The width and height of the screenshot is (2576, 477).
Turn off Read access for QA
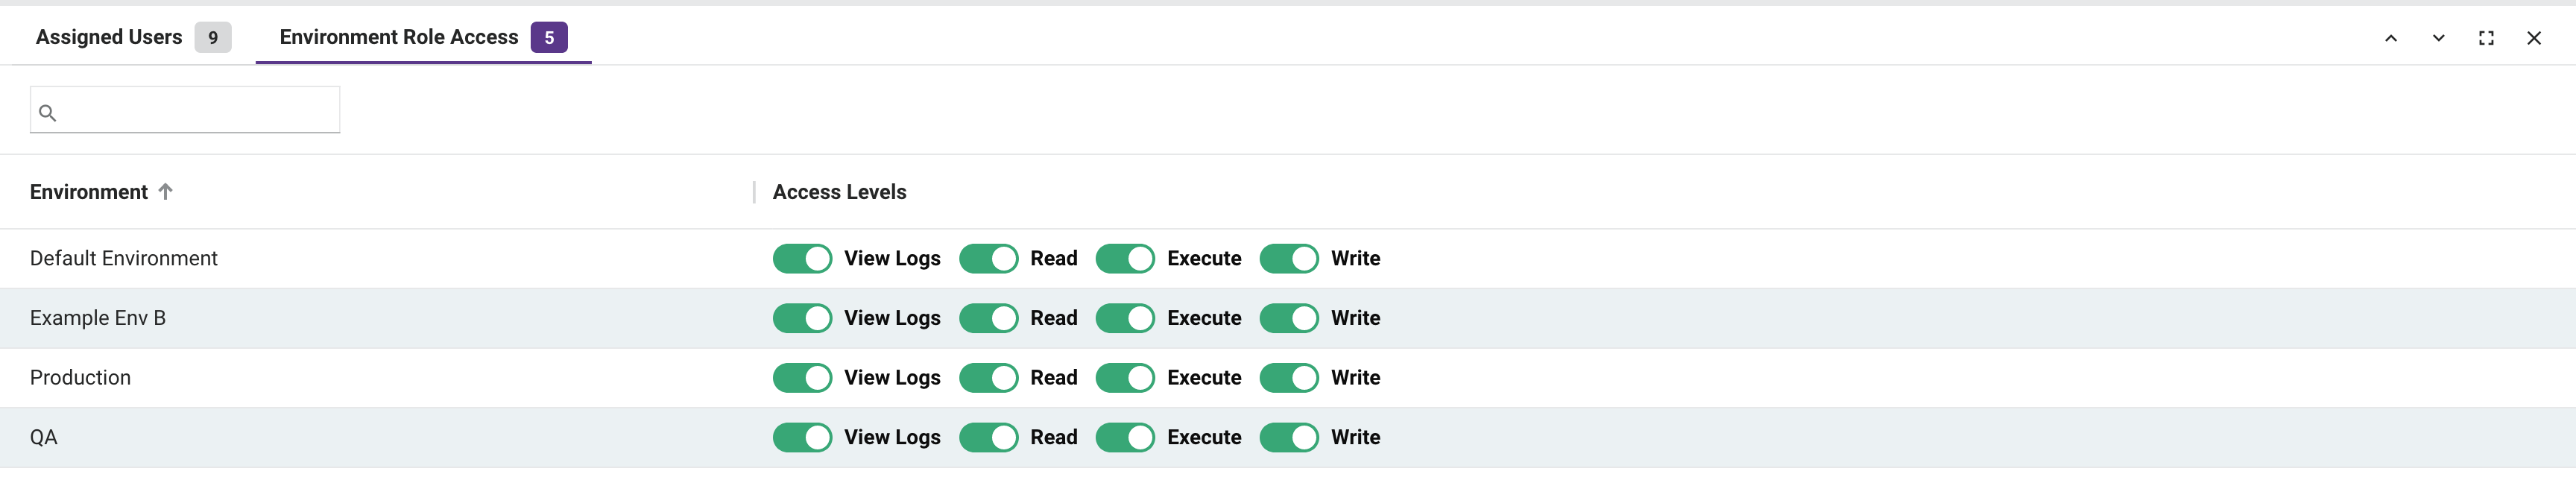pyautogui.click(x=988, y=437)
